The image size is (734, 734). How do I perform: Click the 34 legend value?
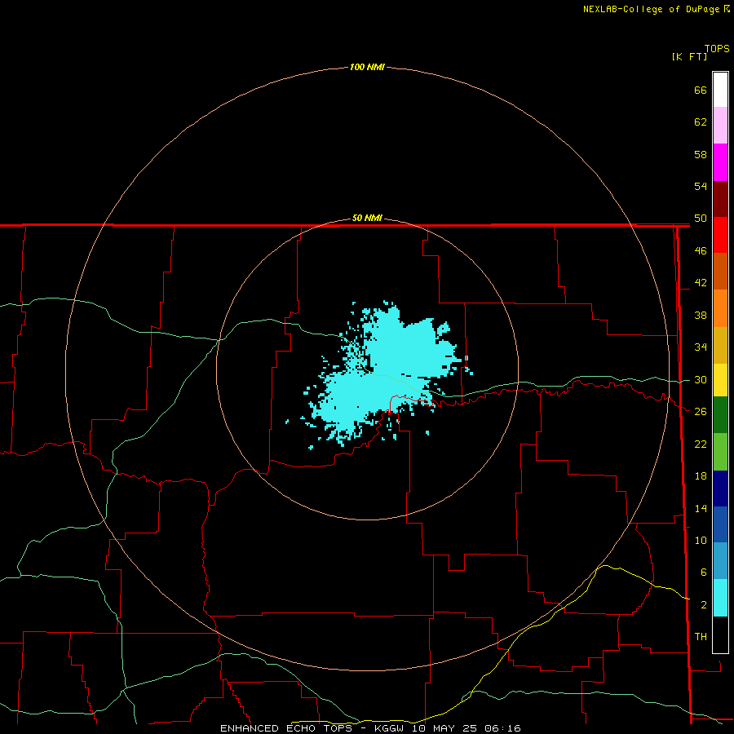click(x=701, y=347)
